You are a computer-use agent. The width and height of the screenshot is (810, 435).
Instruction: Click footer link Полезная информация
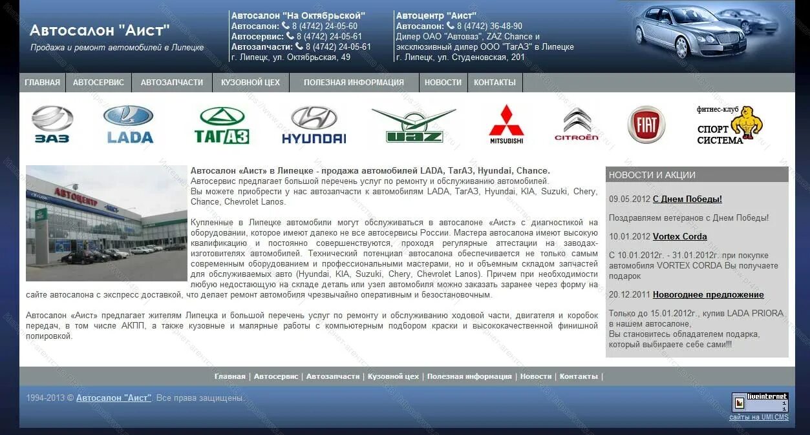click(x=470, y=376)
